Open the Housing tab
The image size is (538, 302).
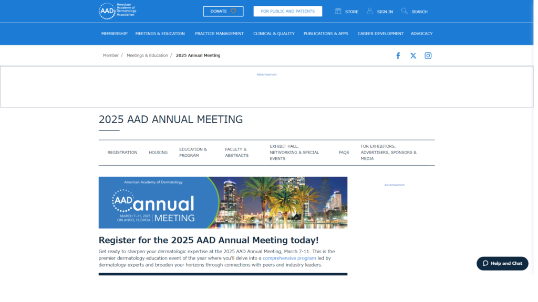158,152
